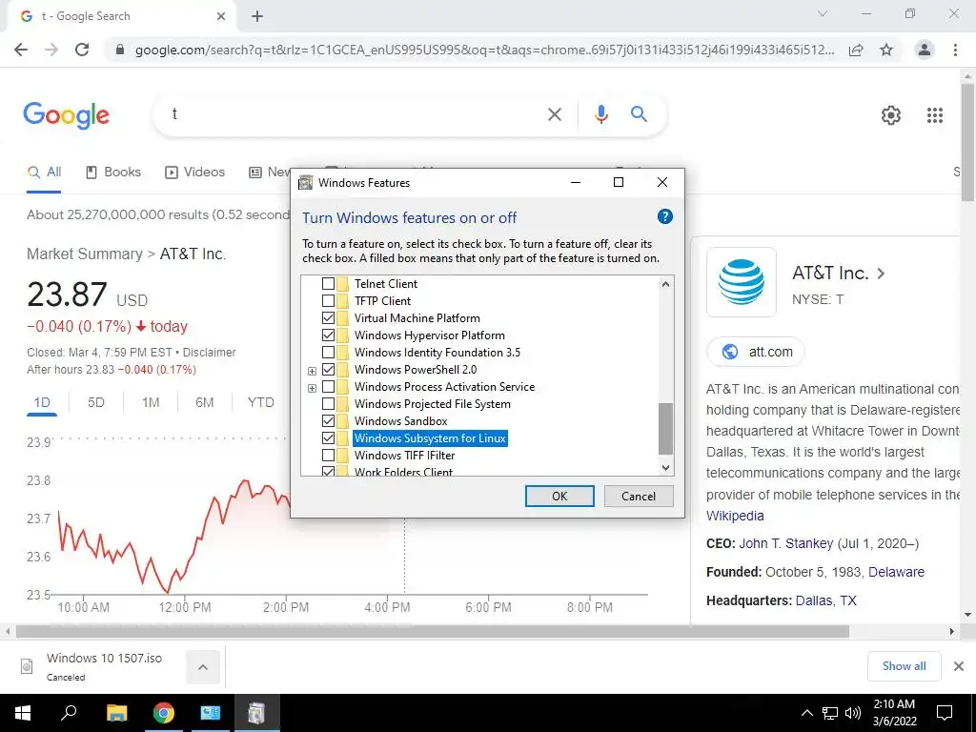This screenshot has height=732, width=976.
Task: Check Windows TIFF IFilter
Action: (328, 455)
